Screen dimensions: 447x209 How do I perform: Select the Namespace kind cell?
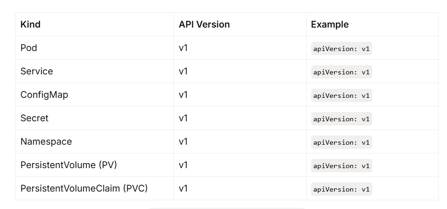coord(46,141)
